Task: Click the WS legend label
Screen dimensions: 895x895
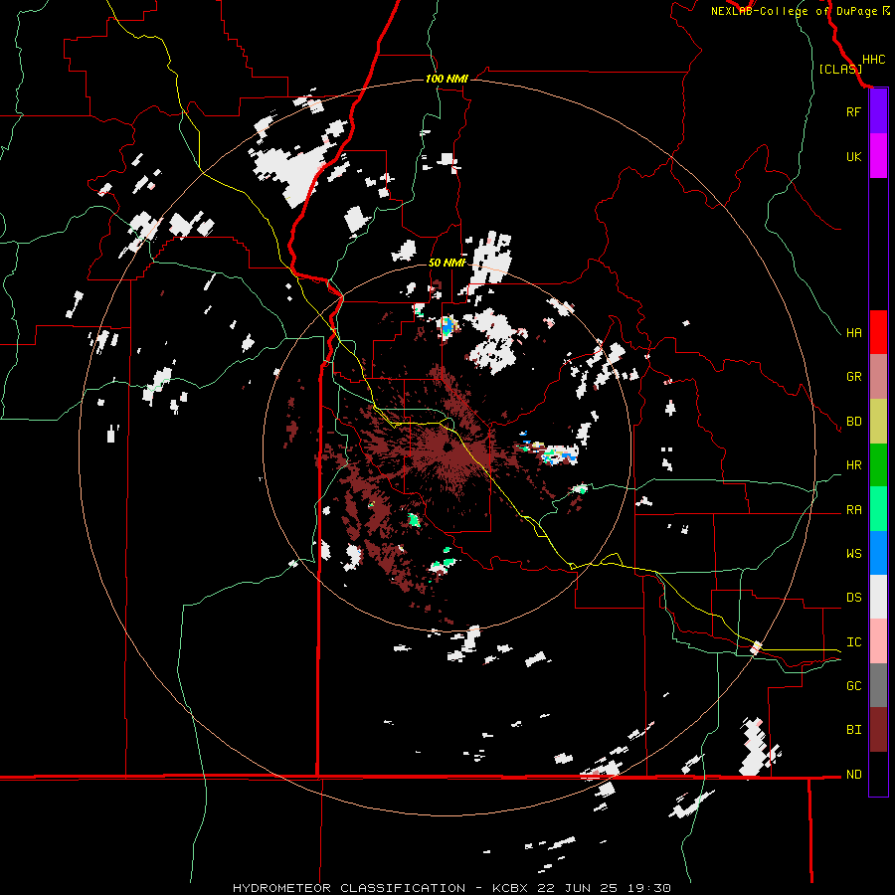Action: tap(853, 554)
